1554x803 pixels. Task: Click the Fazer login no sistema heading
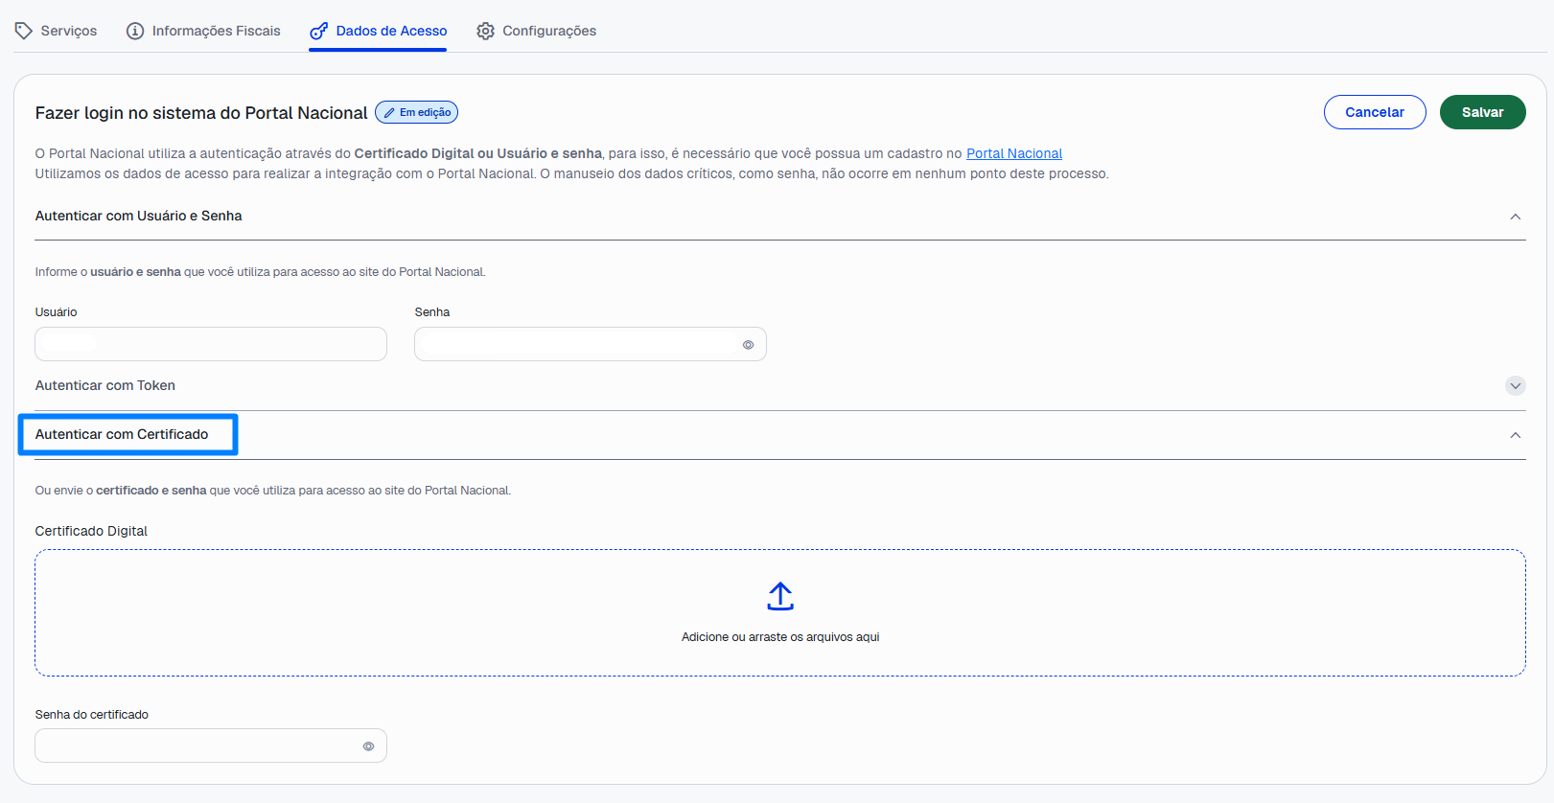[201, 113]
